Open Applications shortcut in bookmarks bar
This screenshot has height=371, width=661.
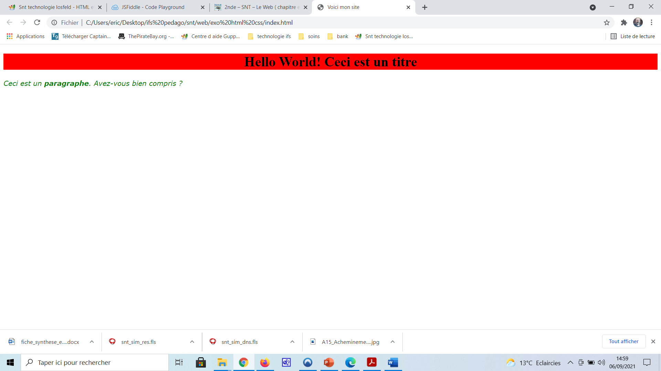tap(26, 36)
